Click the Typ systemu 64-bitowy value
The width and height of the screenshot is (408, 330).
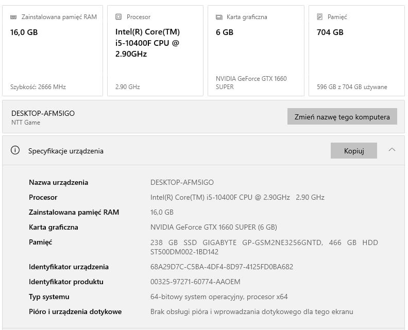pyautogui.click(x=219, y=297)
